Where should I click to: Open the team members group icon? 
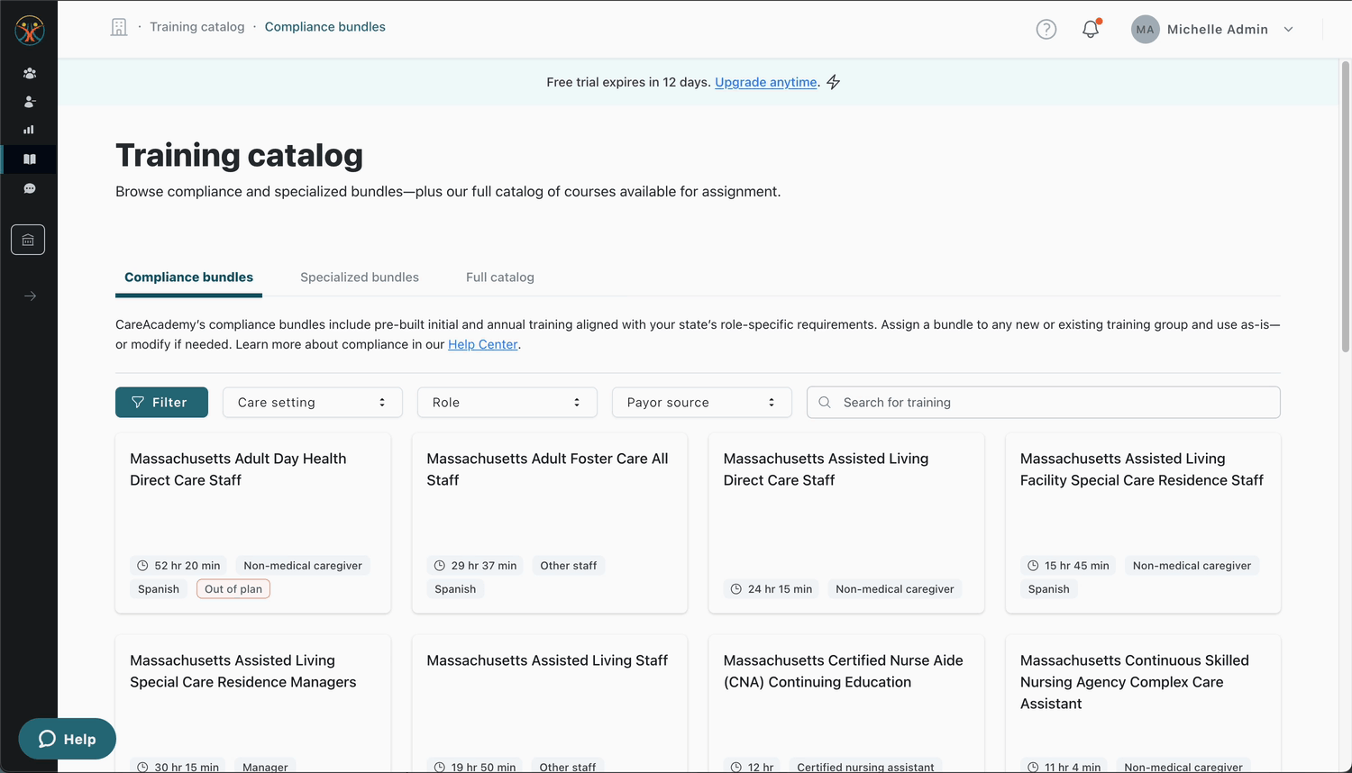29,73
